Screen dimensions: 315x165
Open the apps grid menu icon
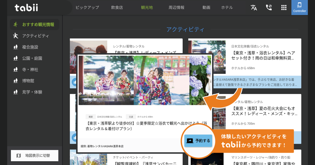click(x=284, y=8)
